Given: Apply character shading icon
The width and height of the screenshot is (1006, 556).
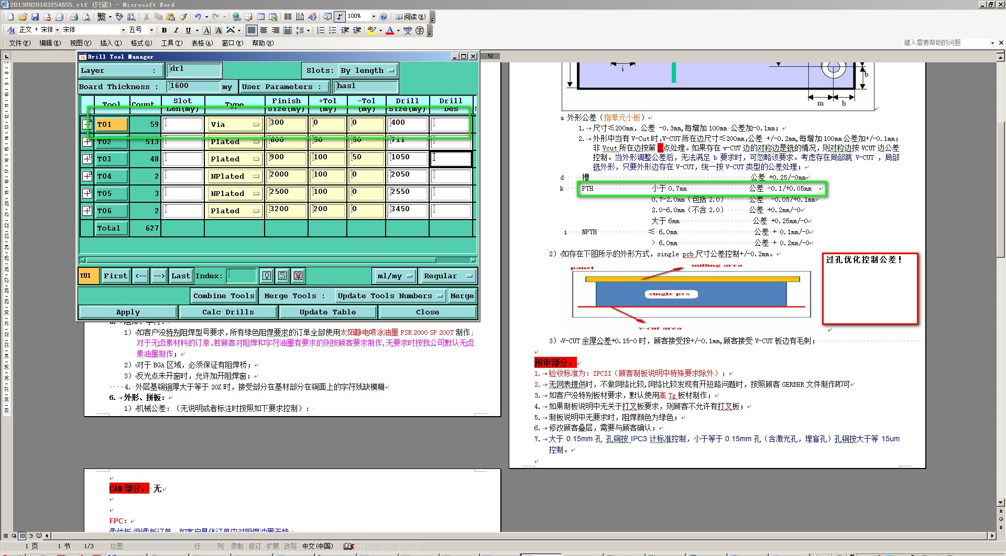Looking at the screenshot, I should click(x=218, y=30).
